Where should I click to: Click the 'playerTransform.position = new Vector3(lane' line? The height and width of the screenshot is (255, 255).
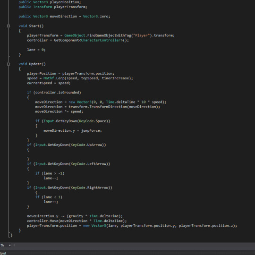click(132, 226)
